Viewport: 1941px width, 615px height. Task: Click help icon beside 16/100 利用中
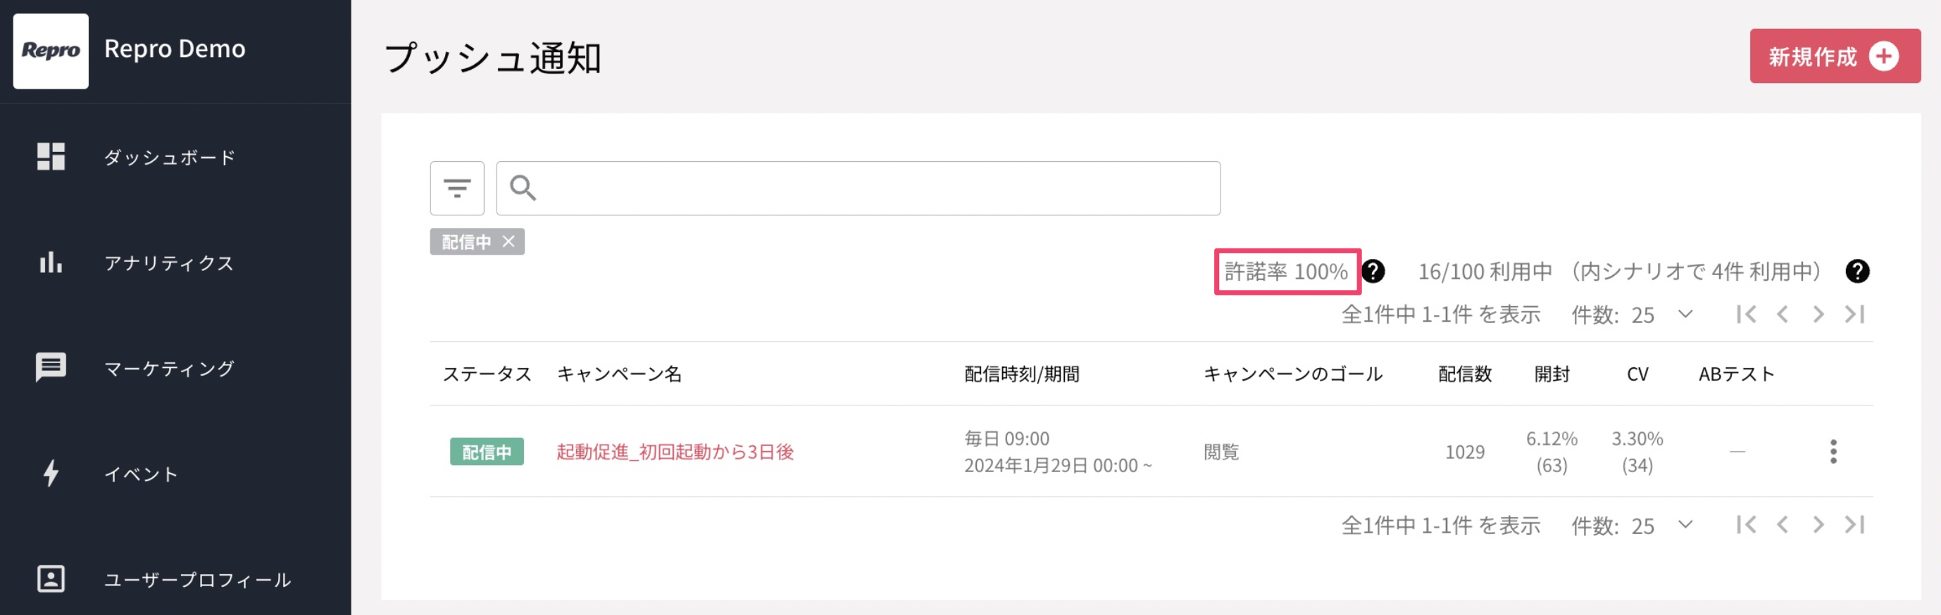pos(1857,271)
